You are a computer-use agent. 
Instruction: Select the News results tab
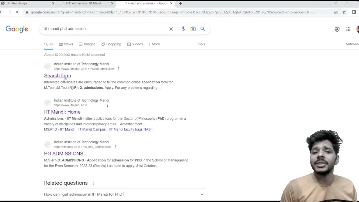66,44
